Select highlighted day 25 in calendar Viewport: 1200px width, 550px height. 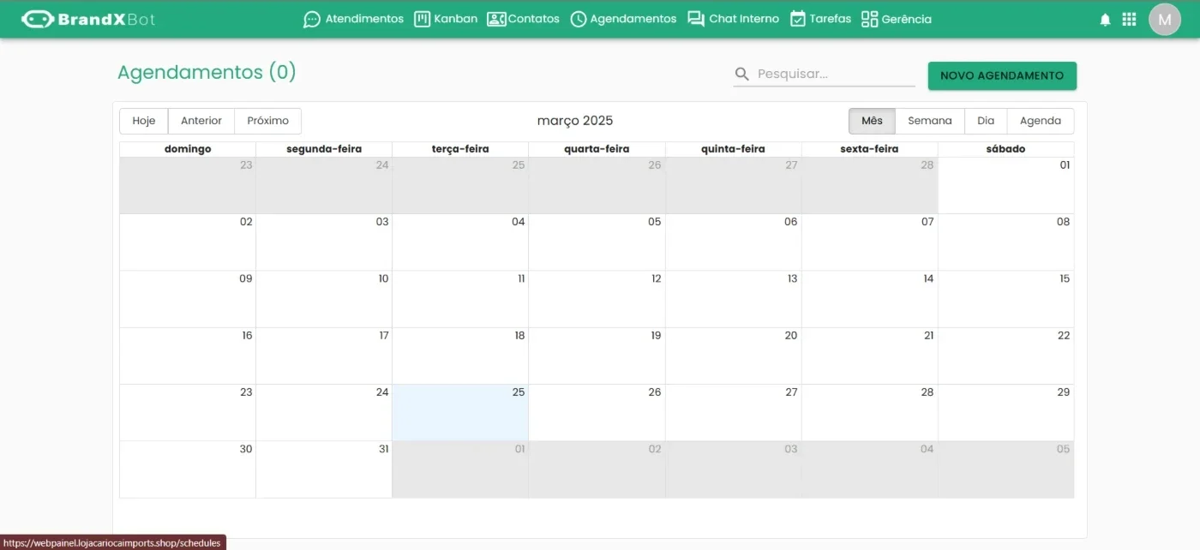point(460,412)
